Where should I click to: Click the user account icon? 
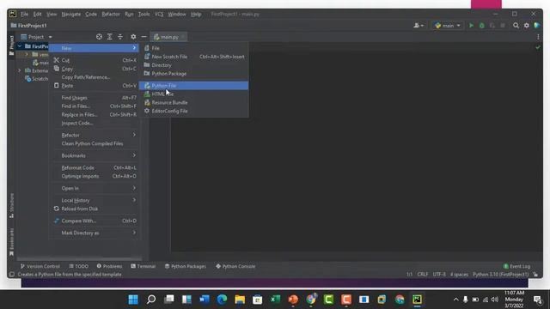[419, 26]
